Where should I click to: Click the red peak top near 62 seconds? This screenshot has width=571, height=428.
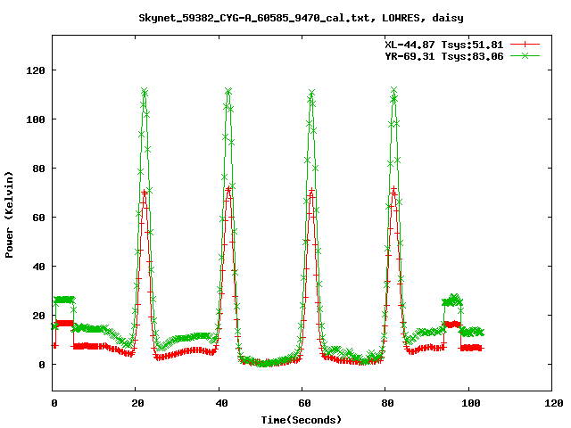coord(311,191)
